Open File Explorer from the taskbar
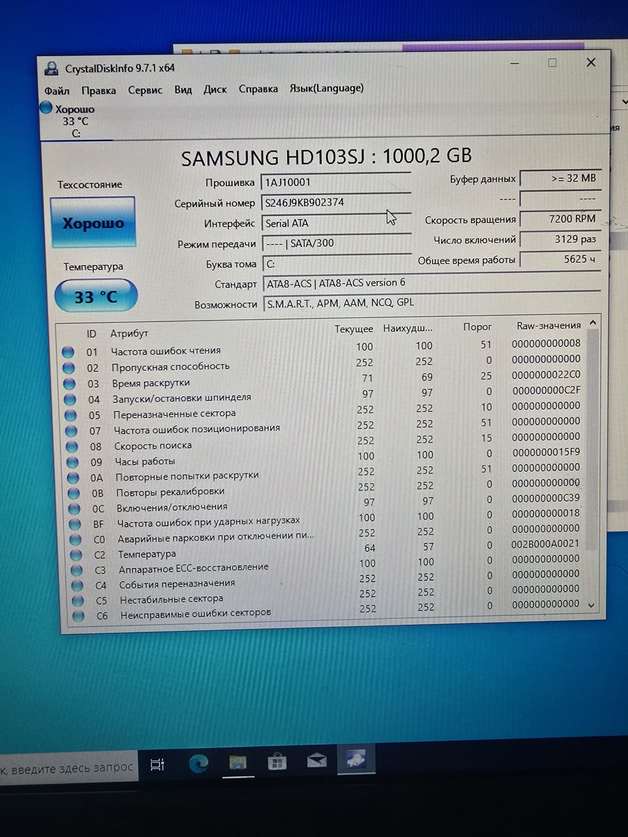This screenshot has height=837, width=628. pyautogui.click(x=238, y=763)
